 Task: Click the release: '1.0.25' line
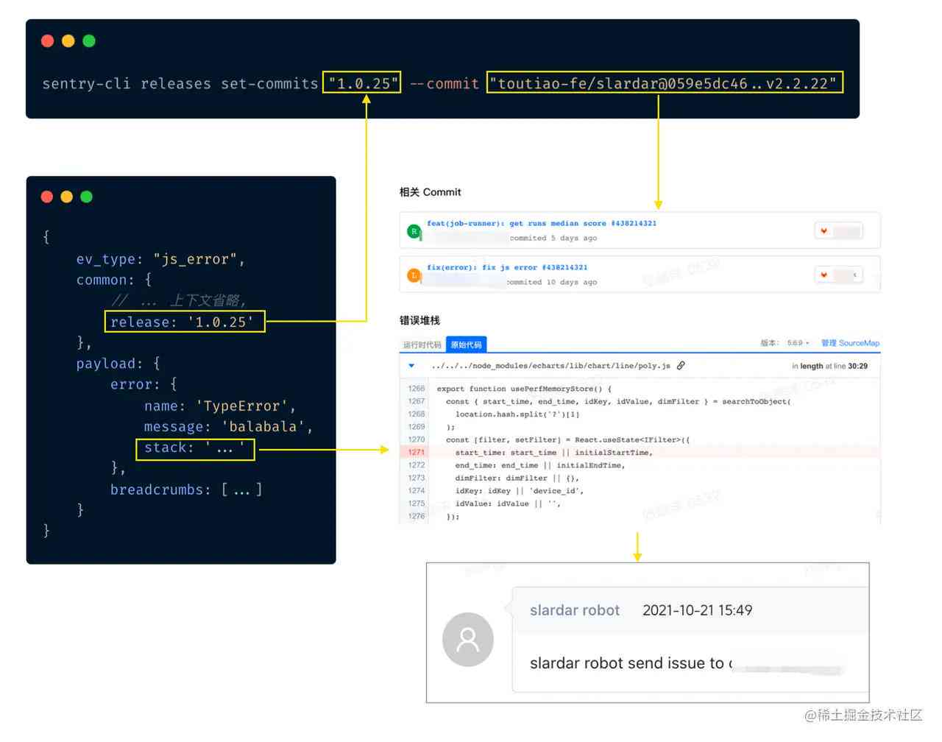click(184, 322)
